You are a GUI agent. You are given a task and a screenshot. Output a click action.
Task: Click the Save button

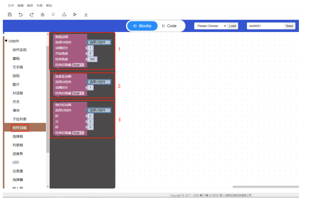pyautogui.click(x=290, y=26)
